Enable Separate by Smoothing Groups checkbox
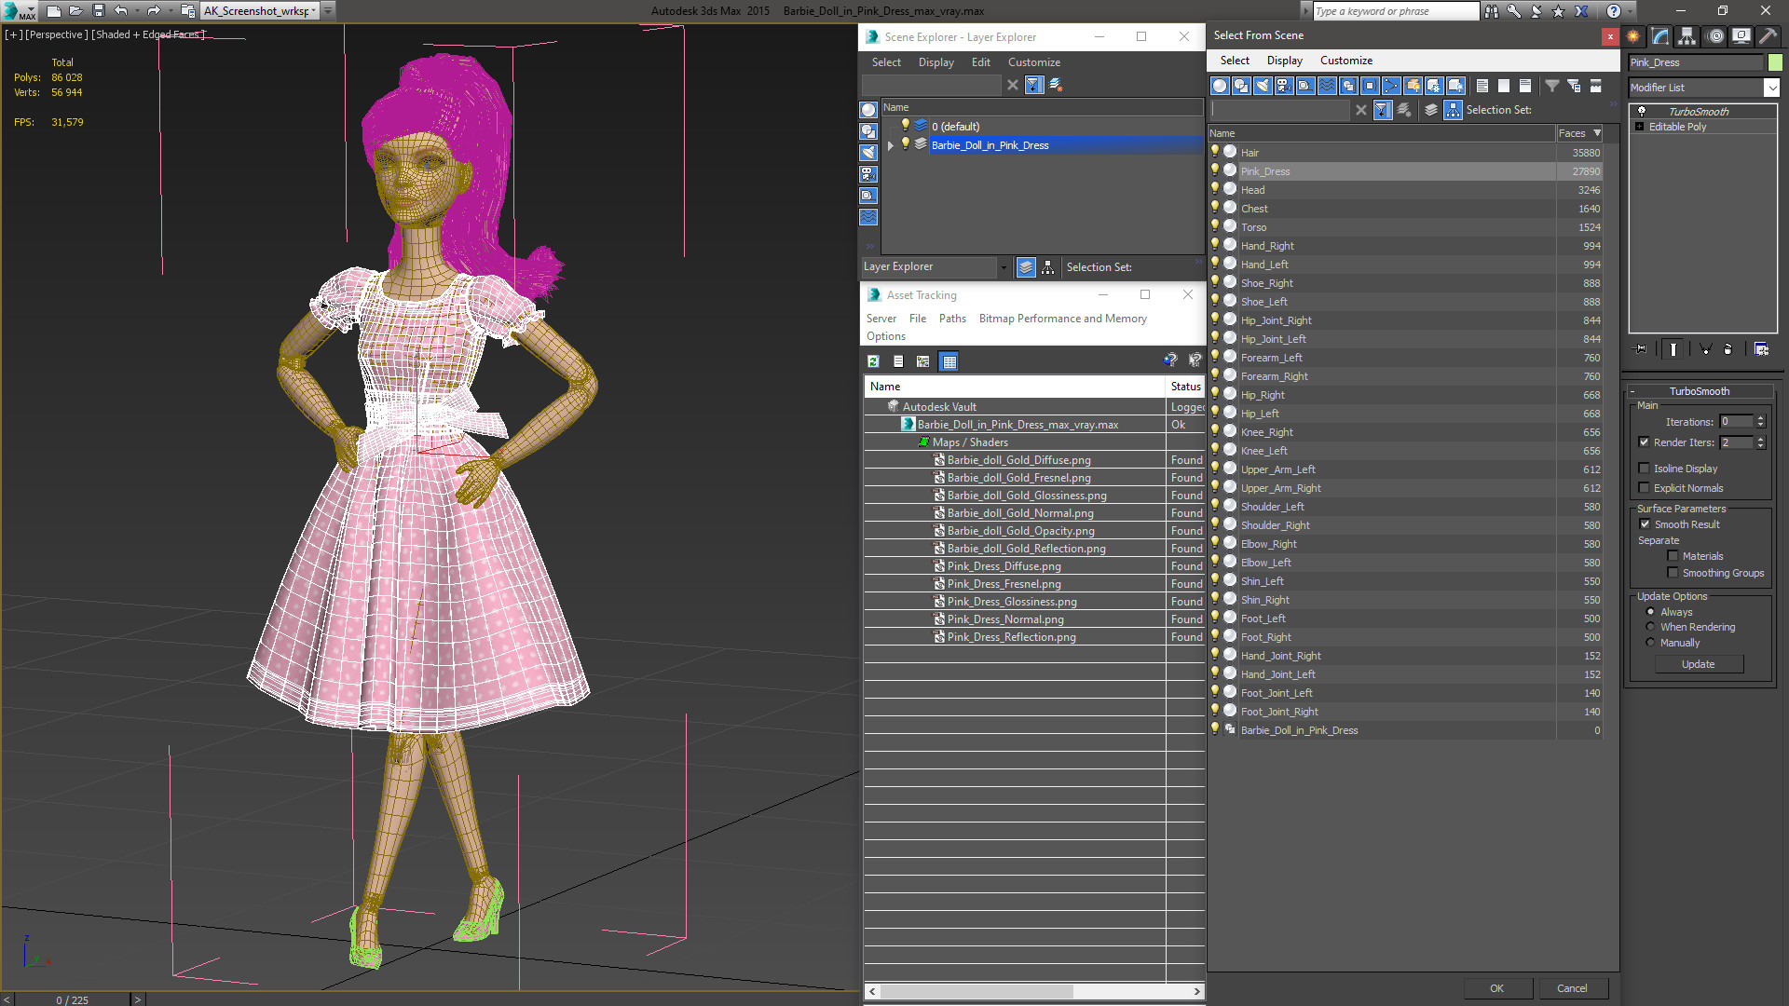This screenshot has width=1789, height=1006. pos(1673,573)
